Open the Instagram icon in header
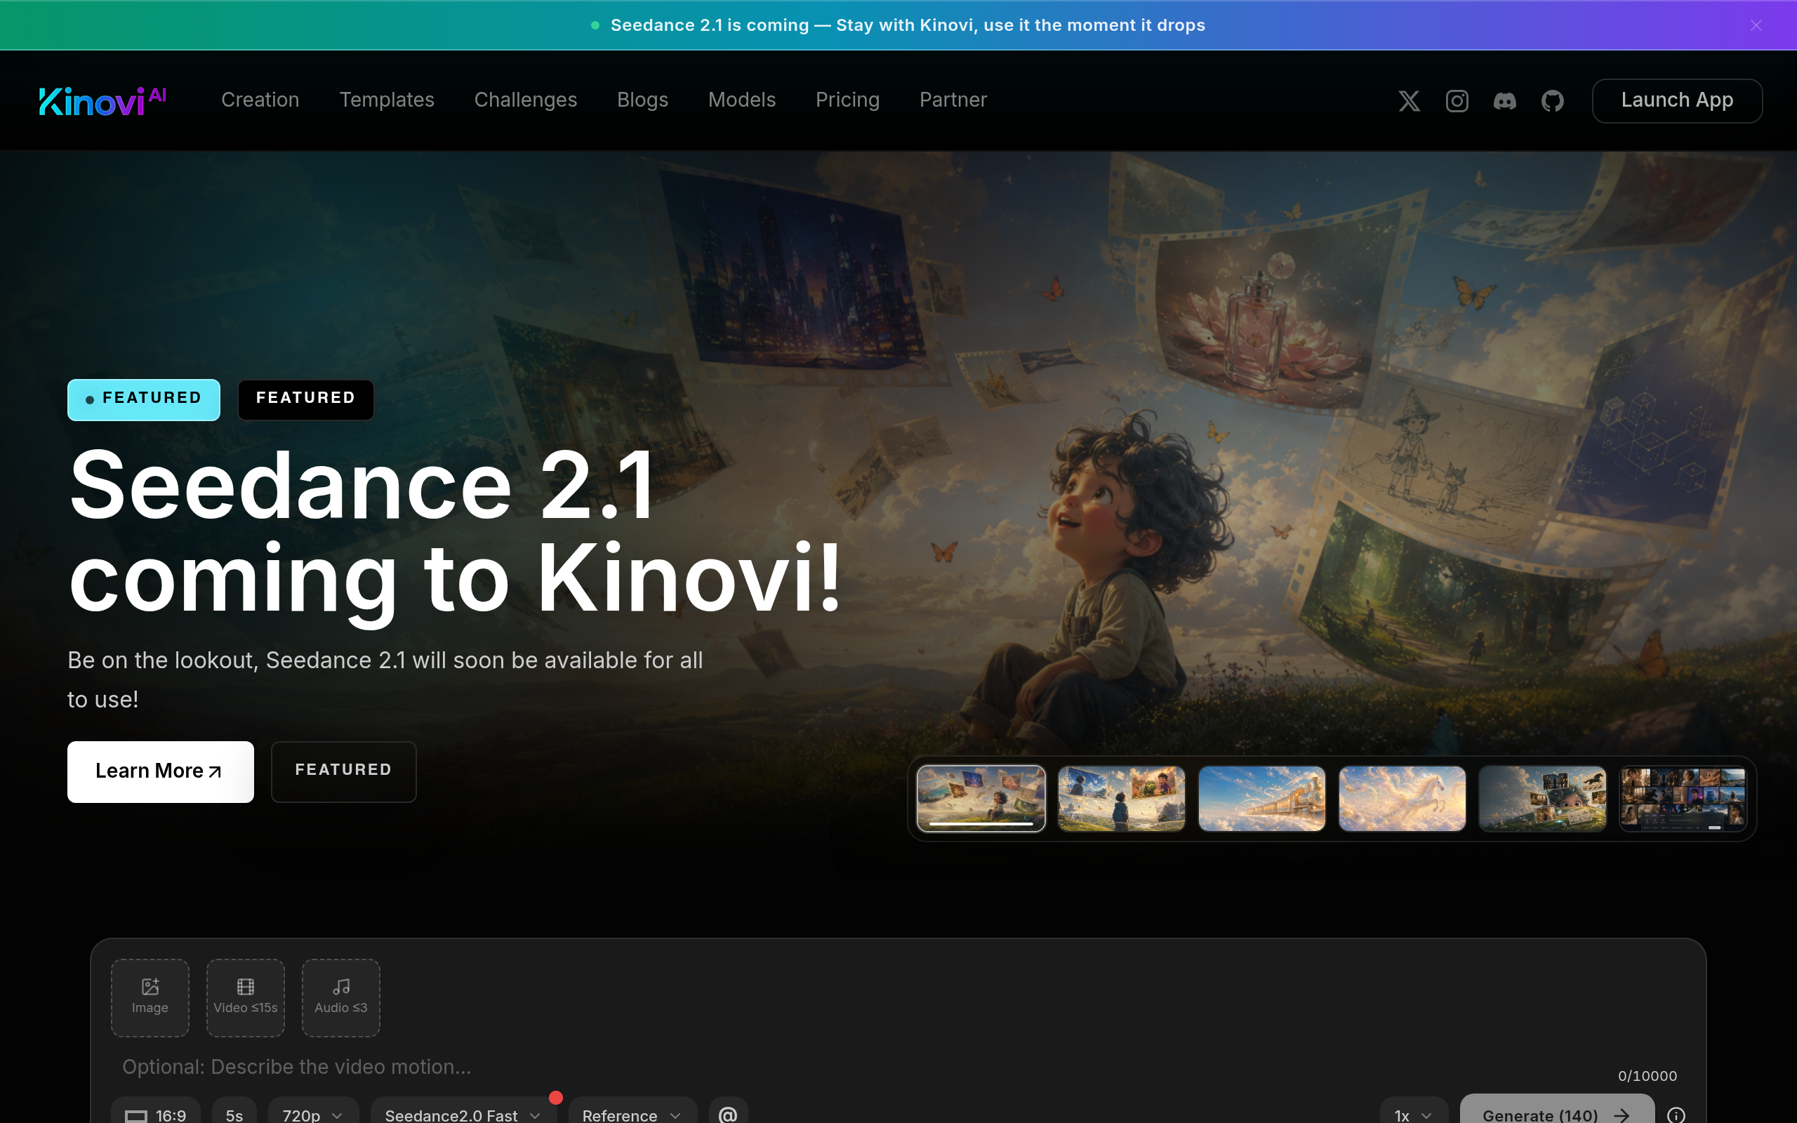Image resolution: width=1797 pixels, height=1123 pixels. click(x=1457, y=100)
